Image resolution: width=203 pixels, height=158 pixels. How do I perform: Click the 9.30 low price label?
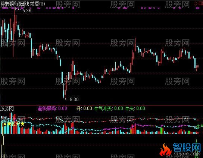tap(74, 99)
